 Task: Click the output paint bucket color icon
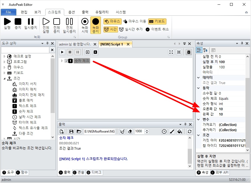(180, 131)
